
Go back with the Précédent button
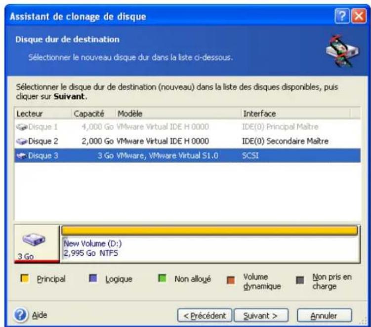(205, 316)
